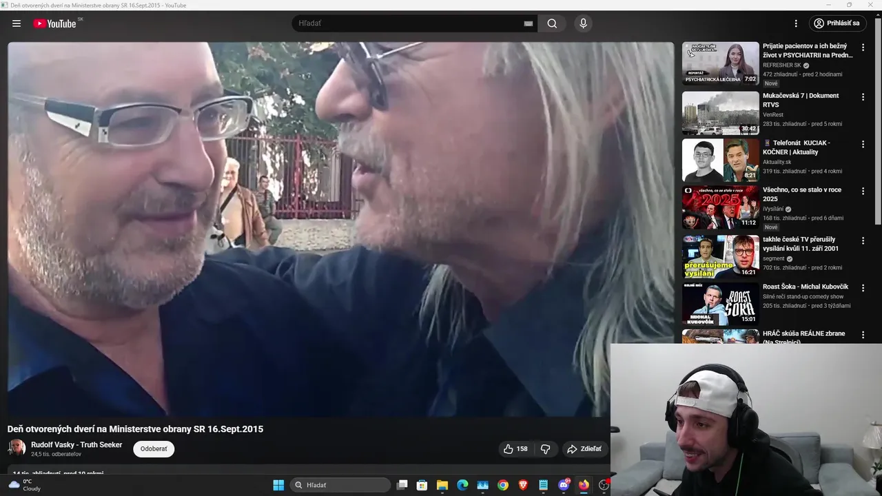Open the YouTube hamburger guide menu

click(x=17, y=23)
